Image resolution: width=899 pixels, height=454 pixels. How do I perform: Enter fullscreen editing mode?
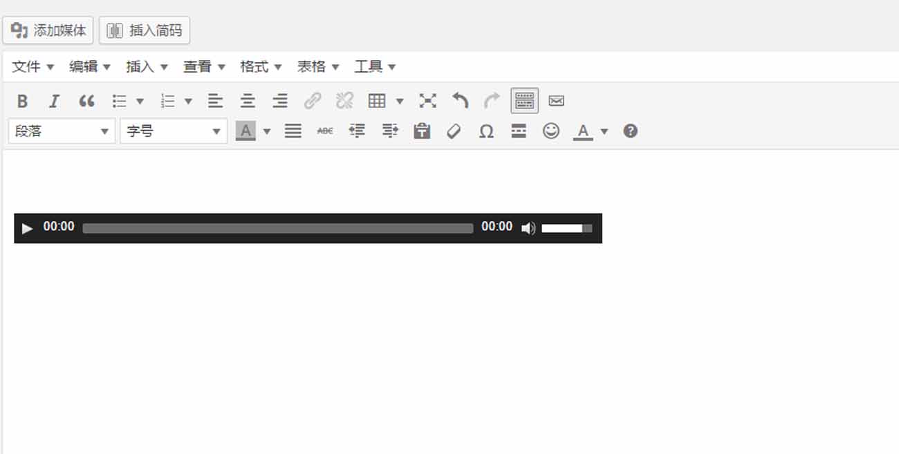[428, 102]
